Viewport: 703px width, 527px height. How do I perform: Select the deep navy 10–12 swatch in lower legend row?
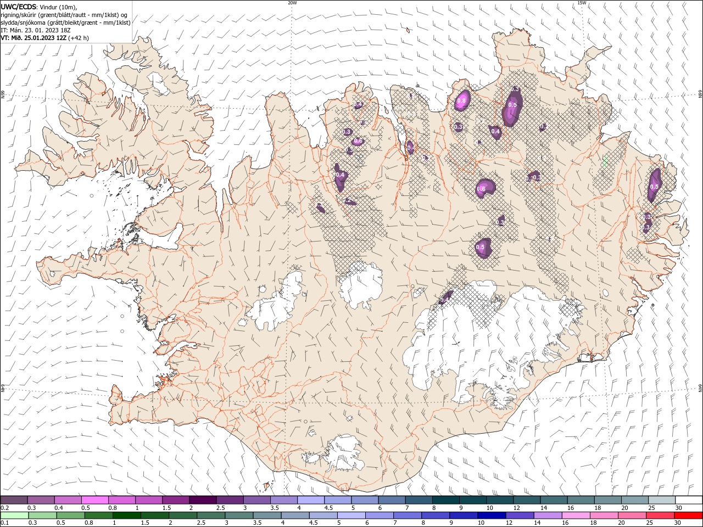tap(492, 515)
